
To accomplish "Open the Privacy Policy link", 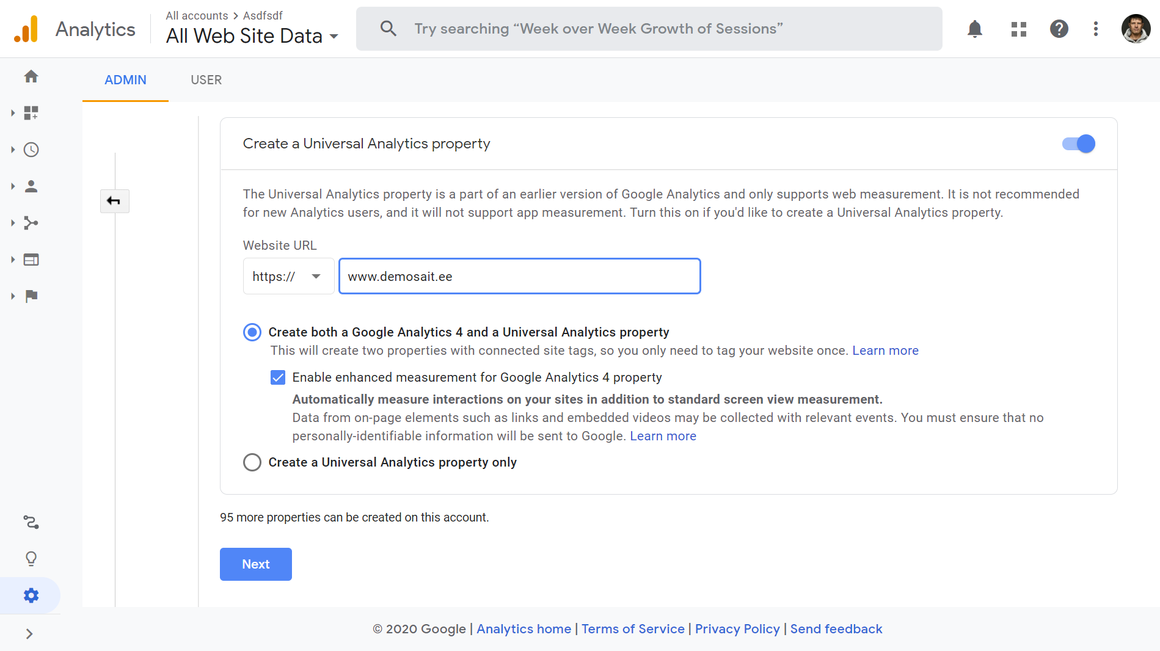I will click(737, 629).
